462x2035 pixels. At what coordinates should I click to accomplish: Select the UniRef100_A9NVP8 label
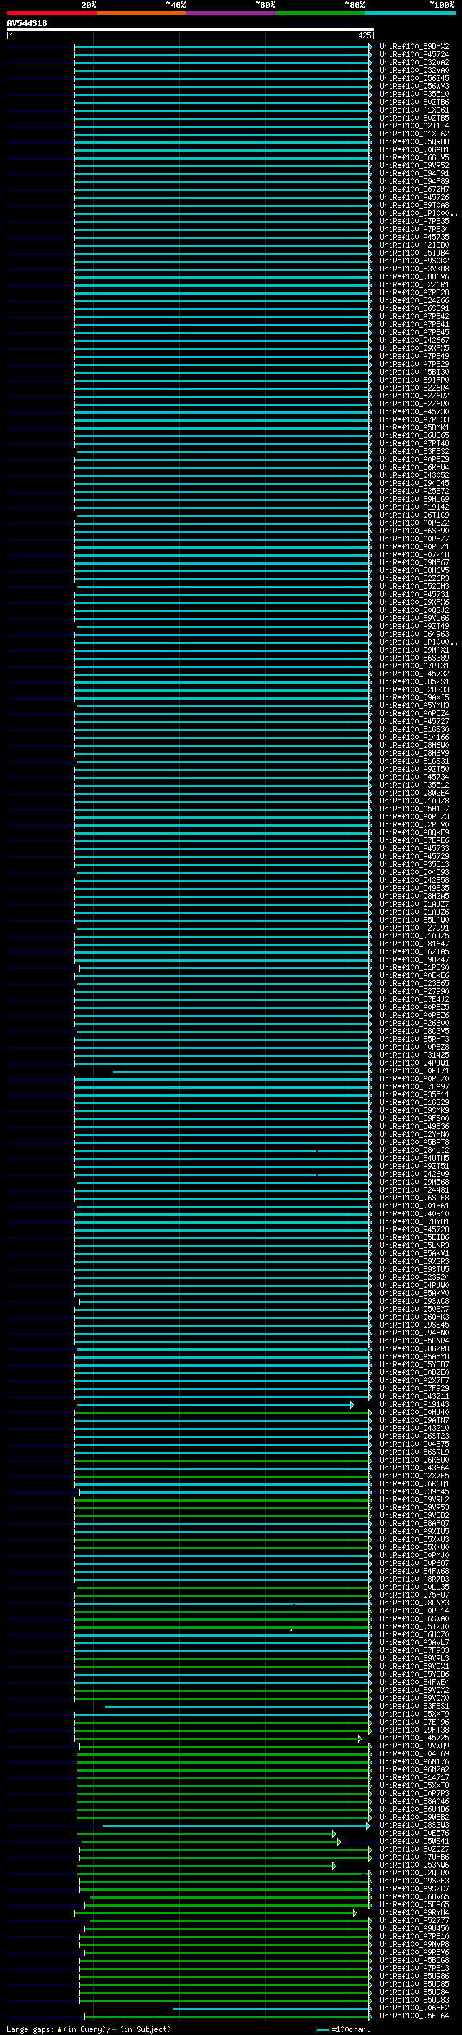[414, 1945]
